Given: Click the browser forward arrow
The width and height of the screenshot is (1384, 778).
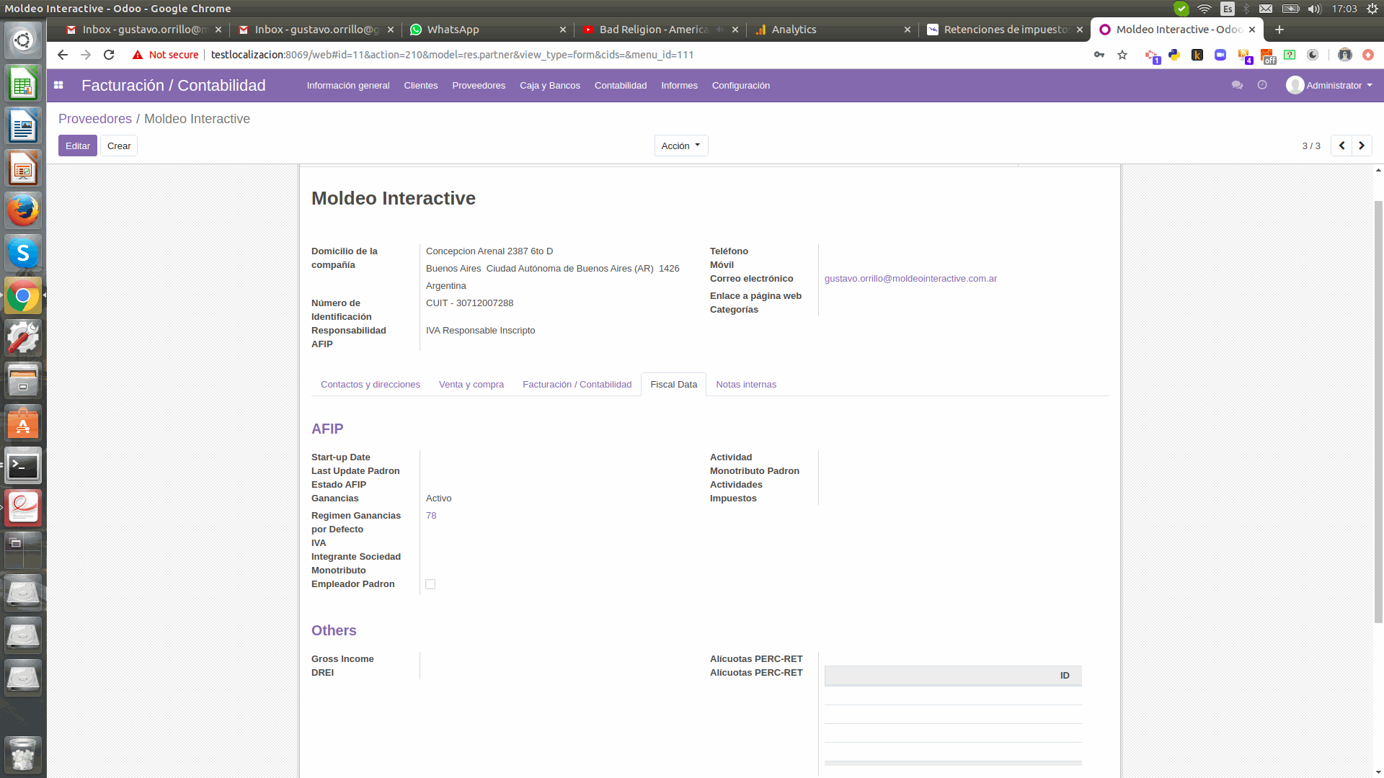Looking at the screenshot, I should (x=86, y=55).
